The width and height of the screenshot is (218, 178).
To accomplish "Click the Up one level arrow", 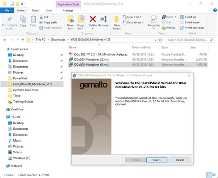I will pos(23,40).
